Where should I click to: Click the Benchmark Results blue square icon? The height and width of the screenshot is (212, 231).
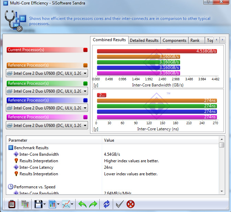[x=11, y=148]
